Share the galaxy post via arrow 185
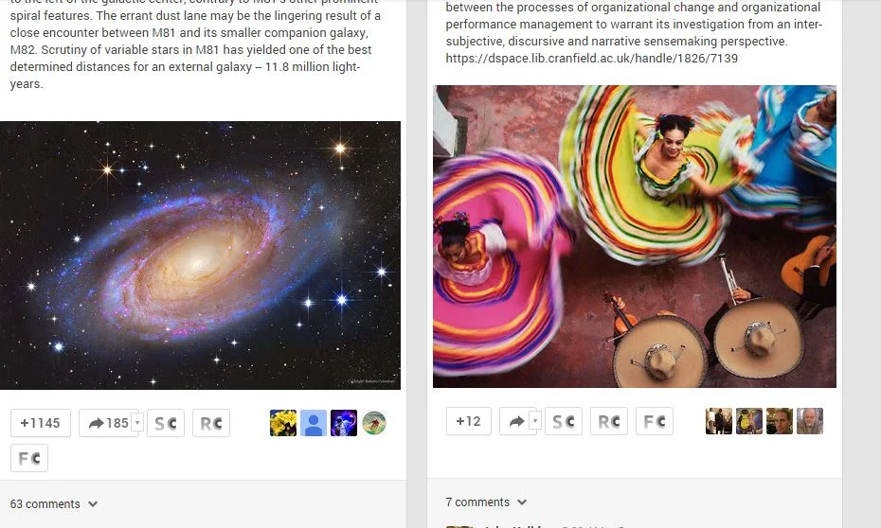Screen dimensions: 881x528 coord(105,423)
